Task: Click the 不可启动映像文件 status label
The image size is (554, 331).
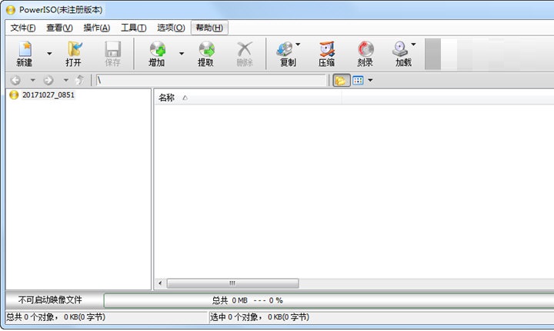Action: pyautogui.click(x=50, y=300)
